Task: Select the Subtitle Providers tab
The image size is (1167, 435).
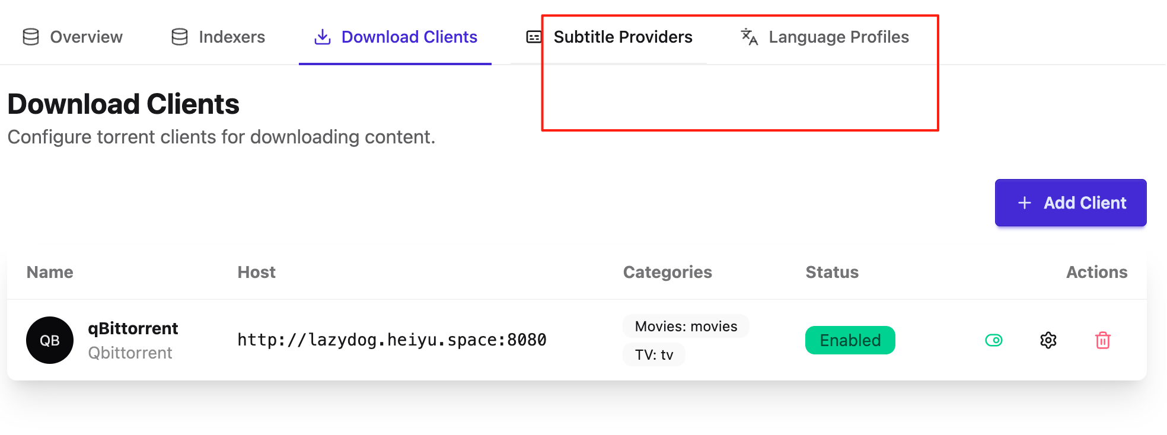Action: (x=609, y=37)
